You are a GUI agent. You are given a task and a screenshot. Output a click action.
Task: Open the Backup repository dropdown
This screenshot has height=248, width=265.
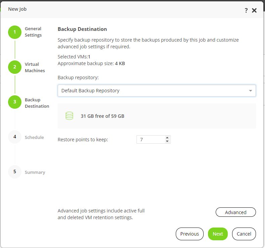pyautogui.click(x=157, y=91)
